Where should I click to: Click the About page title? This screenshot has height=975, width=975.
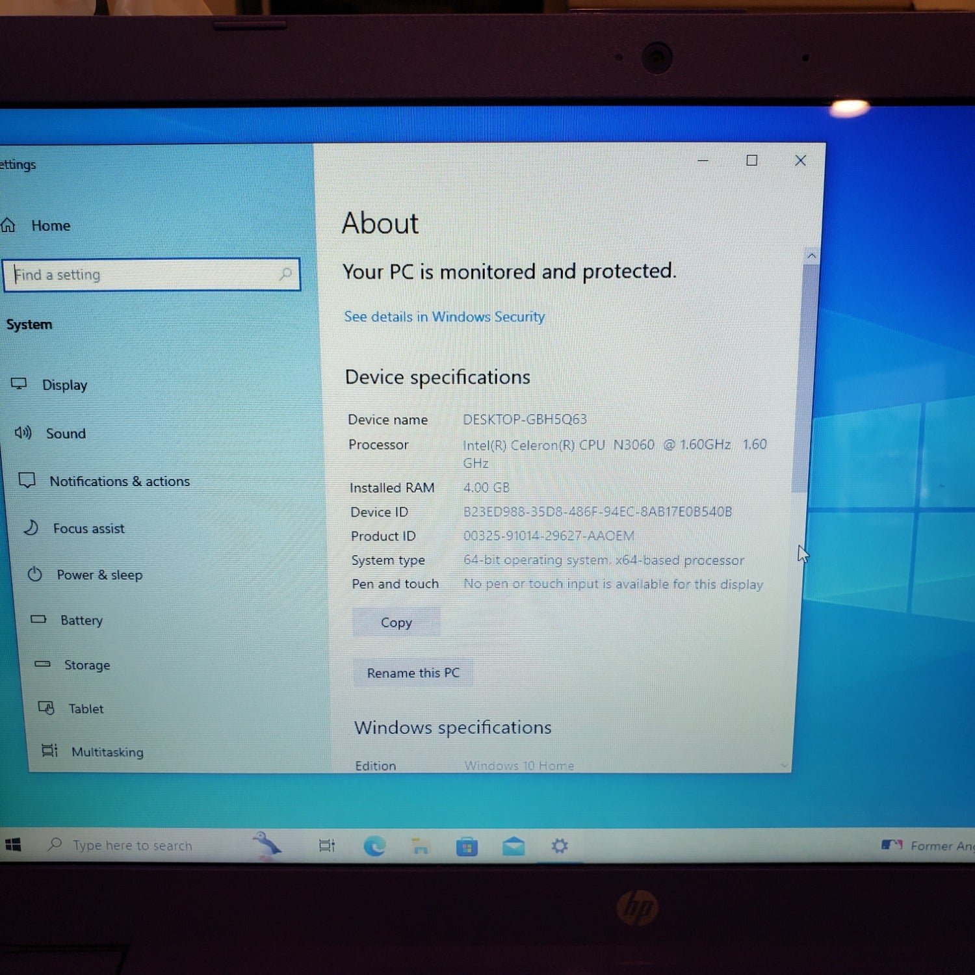tap(380, 223)
